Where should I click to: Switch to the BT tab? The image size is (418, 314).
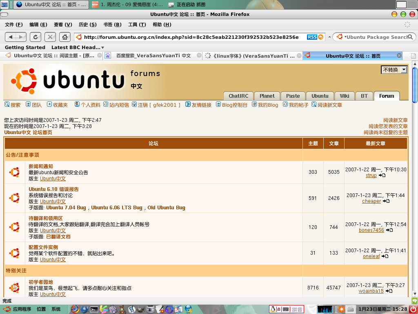coord(364,96)
